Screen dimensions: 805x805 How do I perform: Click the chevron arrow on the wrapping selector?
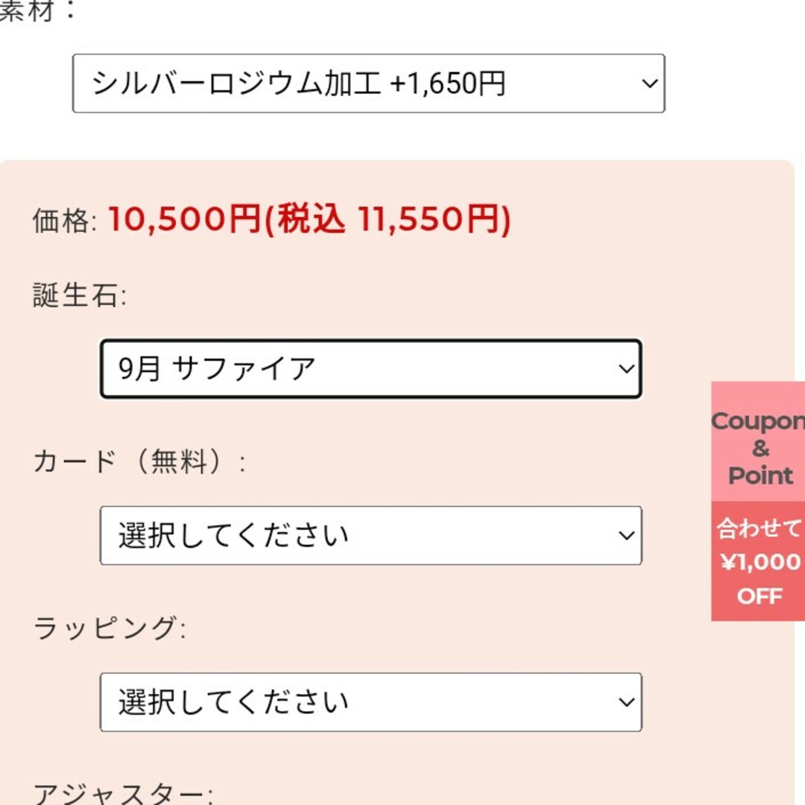[x=626, y=702]
